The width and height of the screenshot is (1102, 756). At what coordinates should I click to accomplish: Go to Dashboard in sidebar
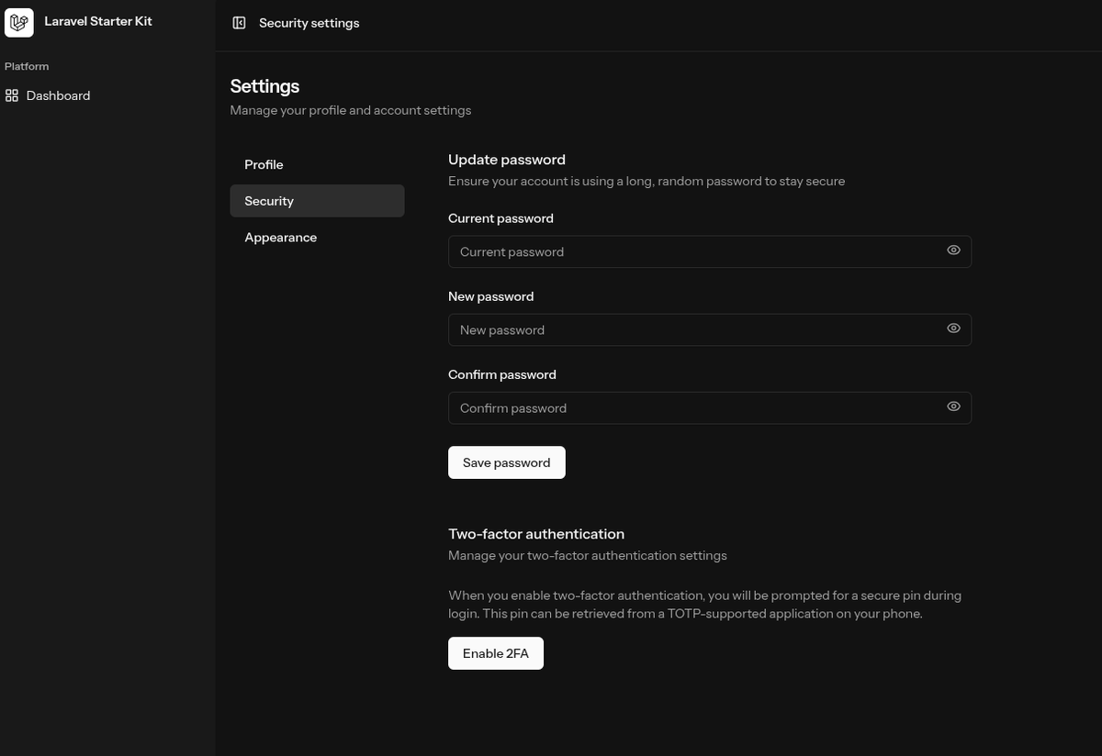pyautogui.click(x=58, y=95)
